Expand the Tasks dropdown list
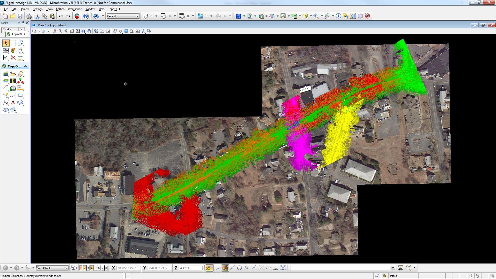 [21, 29]
